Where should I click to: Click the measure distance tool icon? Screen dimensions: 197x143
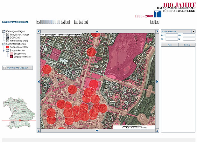point(76,22)
